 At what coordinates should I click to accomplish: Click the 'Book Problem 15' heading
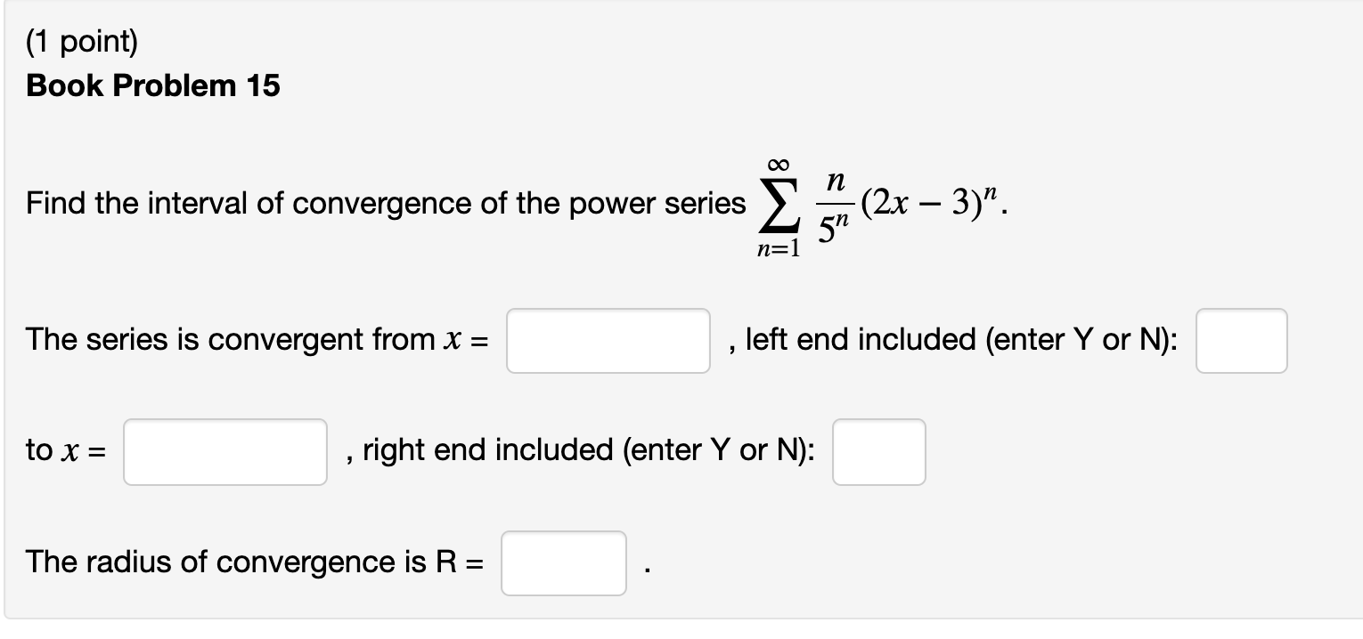pos(151,85)
